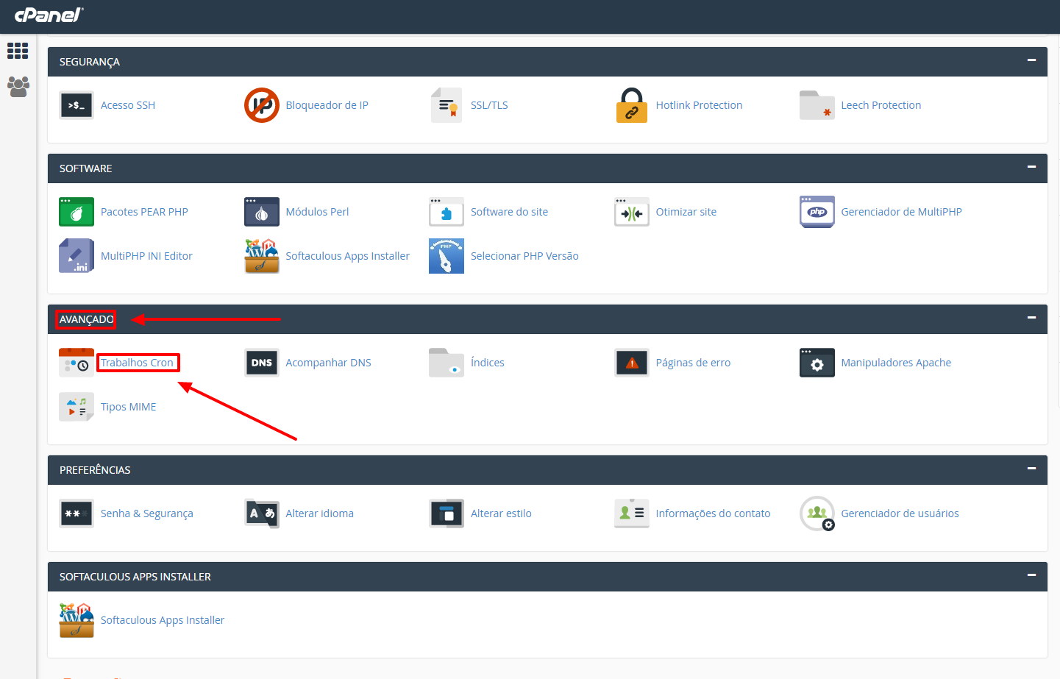Screen dimensions: 1060x679
Task: Click the Acompanhar DNS icon
Action: [261, 363]
